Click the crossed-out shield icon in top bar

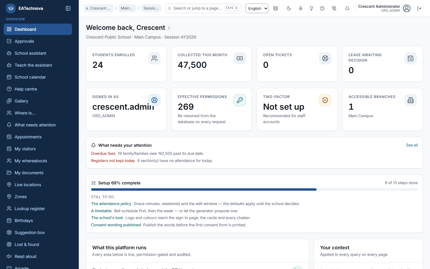(334, 8)
